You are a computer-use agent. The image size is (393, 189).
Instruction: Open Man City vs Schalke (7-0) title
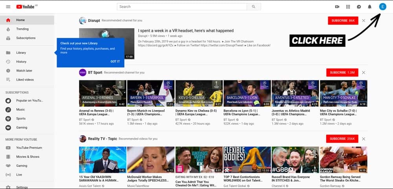(338, 113)
